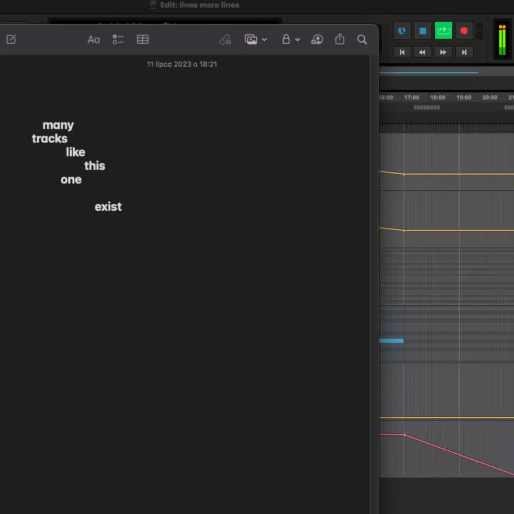Expand the media button dropdown chevron

pyautogui.click(x=264, y=40)
